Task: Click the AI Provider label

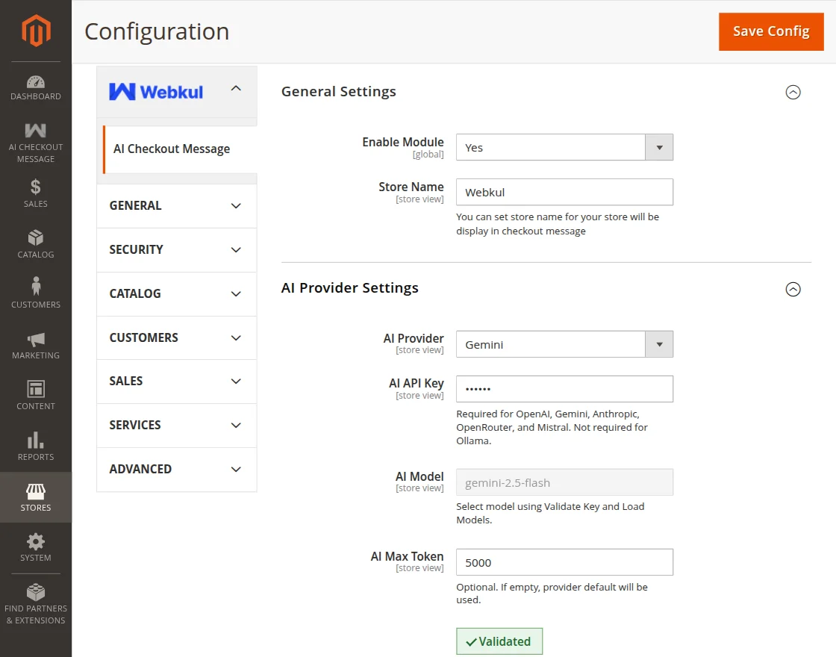Action: pos(414,339)
